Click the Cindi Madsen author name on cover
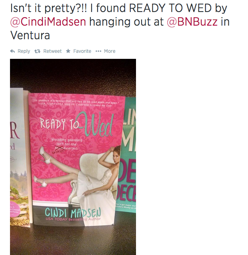Screen dimensions: 248x255 73,213
